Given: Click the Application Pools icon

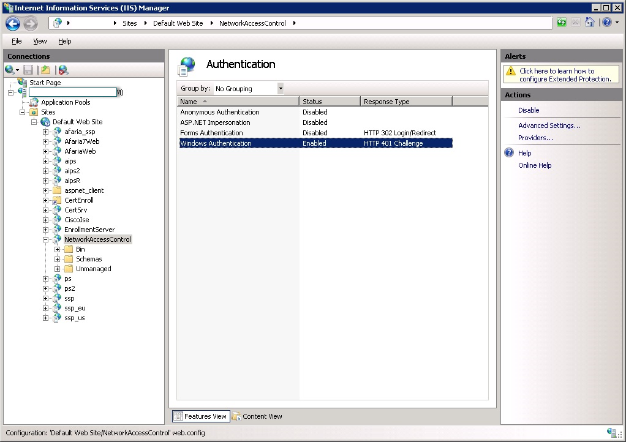Looking at the screenshot, I should 34,102.
